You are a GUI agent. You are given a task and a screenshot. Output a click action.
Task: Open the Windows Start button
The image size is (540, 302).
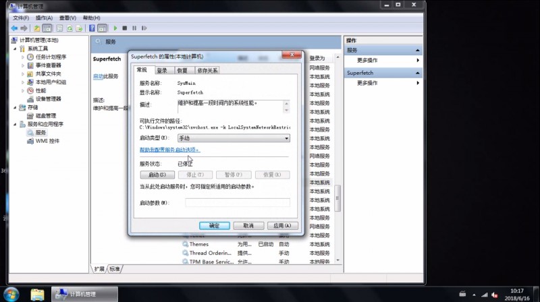[x=11, y=295]
